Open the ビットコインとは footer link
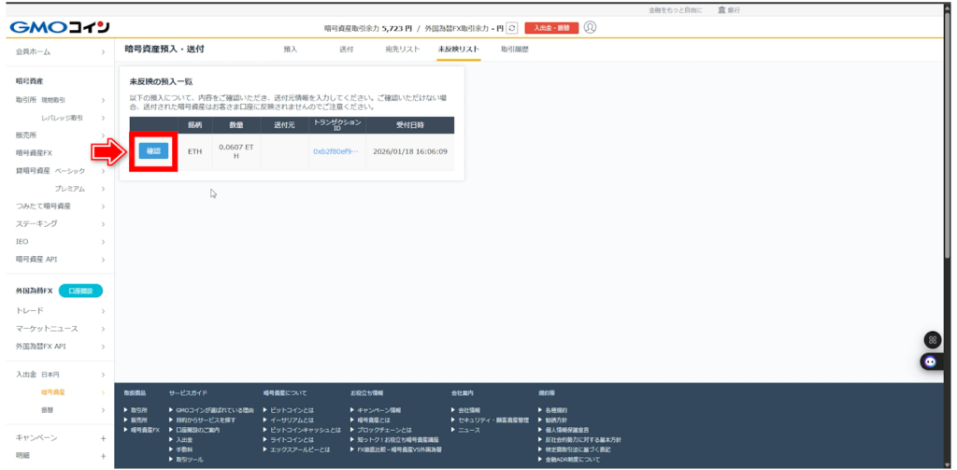The width and height of the screenshot is (957, 470). click(x=292, y=409)
